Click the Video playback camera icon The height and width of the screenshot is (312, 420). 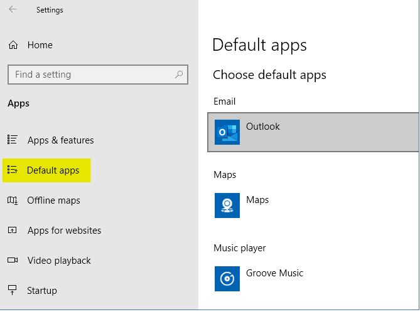pyautogui.click(x=13, y=261)
